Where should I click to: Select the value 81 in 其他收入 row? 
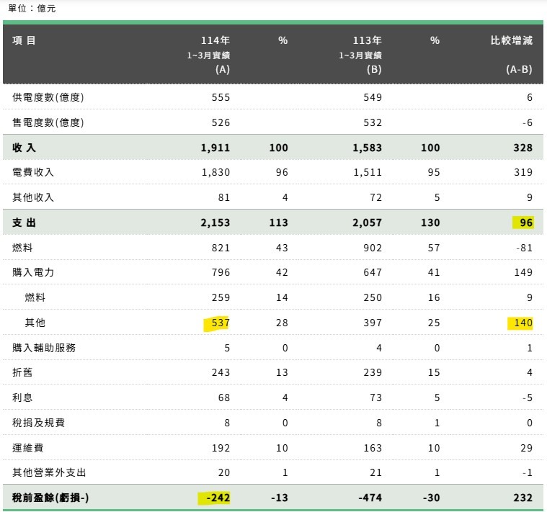(x=224, y=197)
